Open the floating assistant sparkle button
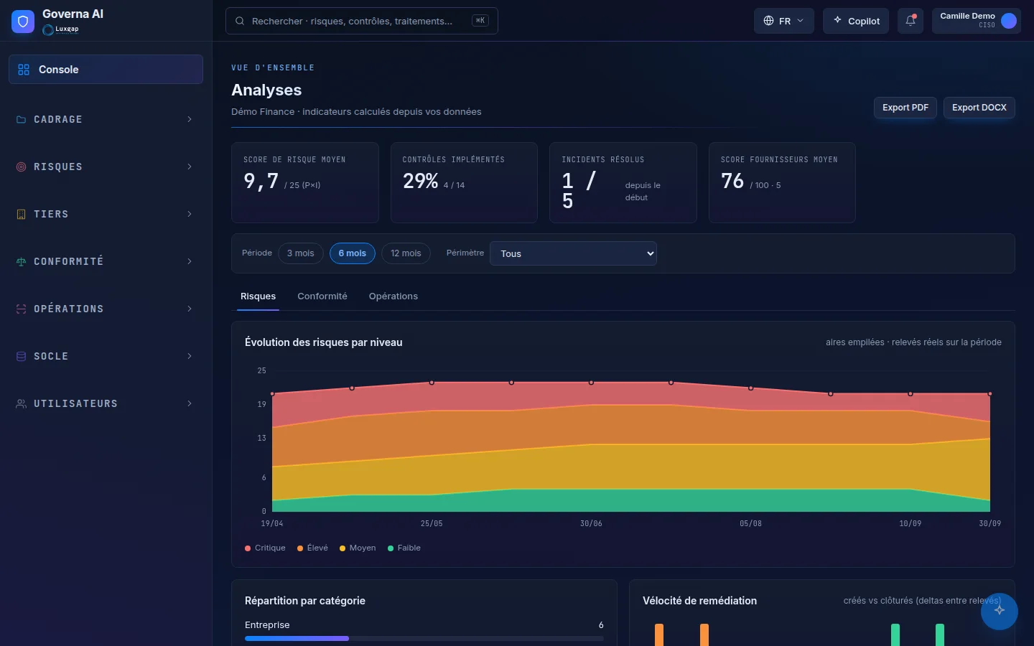The image size is (1034, 646). [x=1000, y=612]
